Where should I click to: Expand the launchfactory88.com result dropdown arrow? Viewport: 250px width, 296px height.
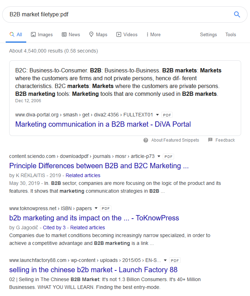click(x=165, y=260)
